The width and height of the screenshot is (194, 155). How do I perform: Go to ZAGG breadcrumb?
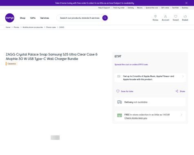pos(62,27)
